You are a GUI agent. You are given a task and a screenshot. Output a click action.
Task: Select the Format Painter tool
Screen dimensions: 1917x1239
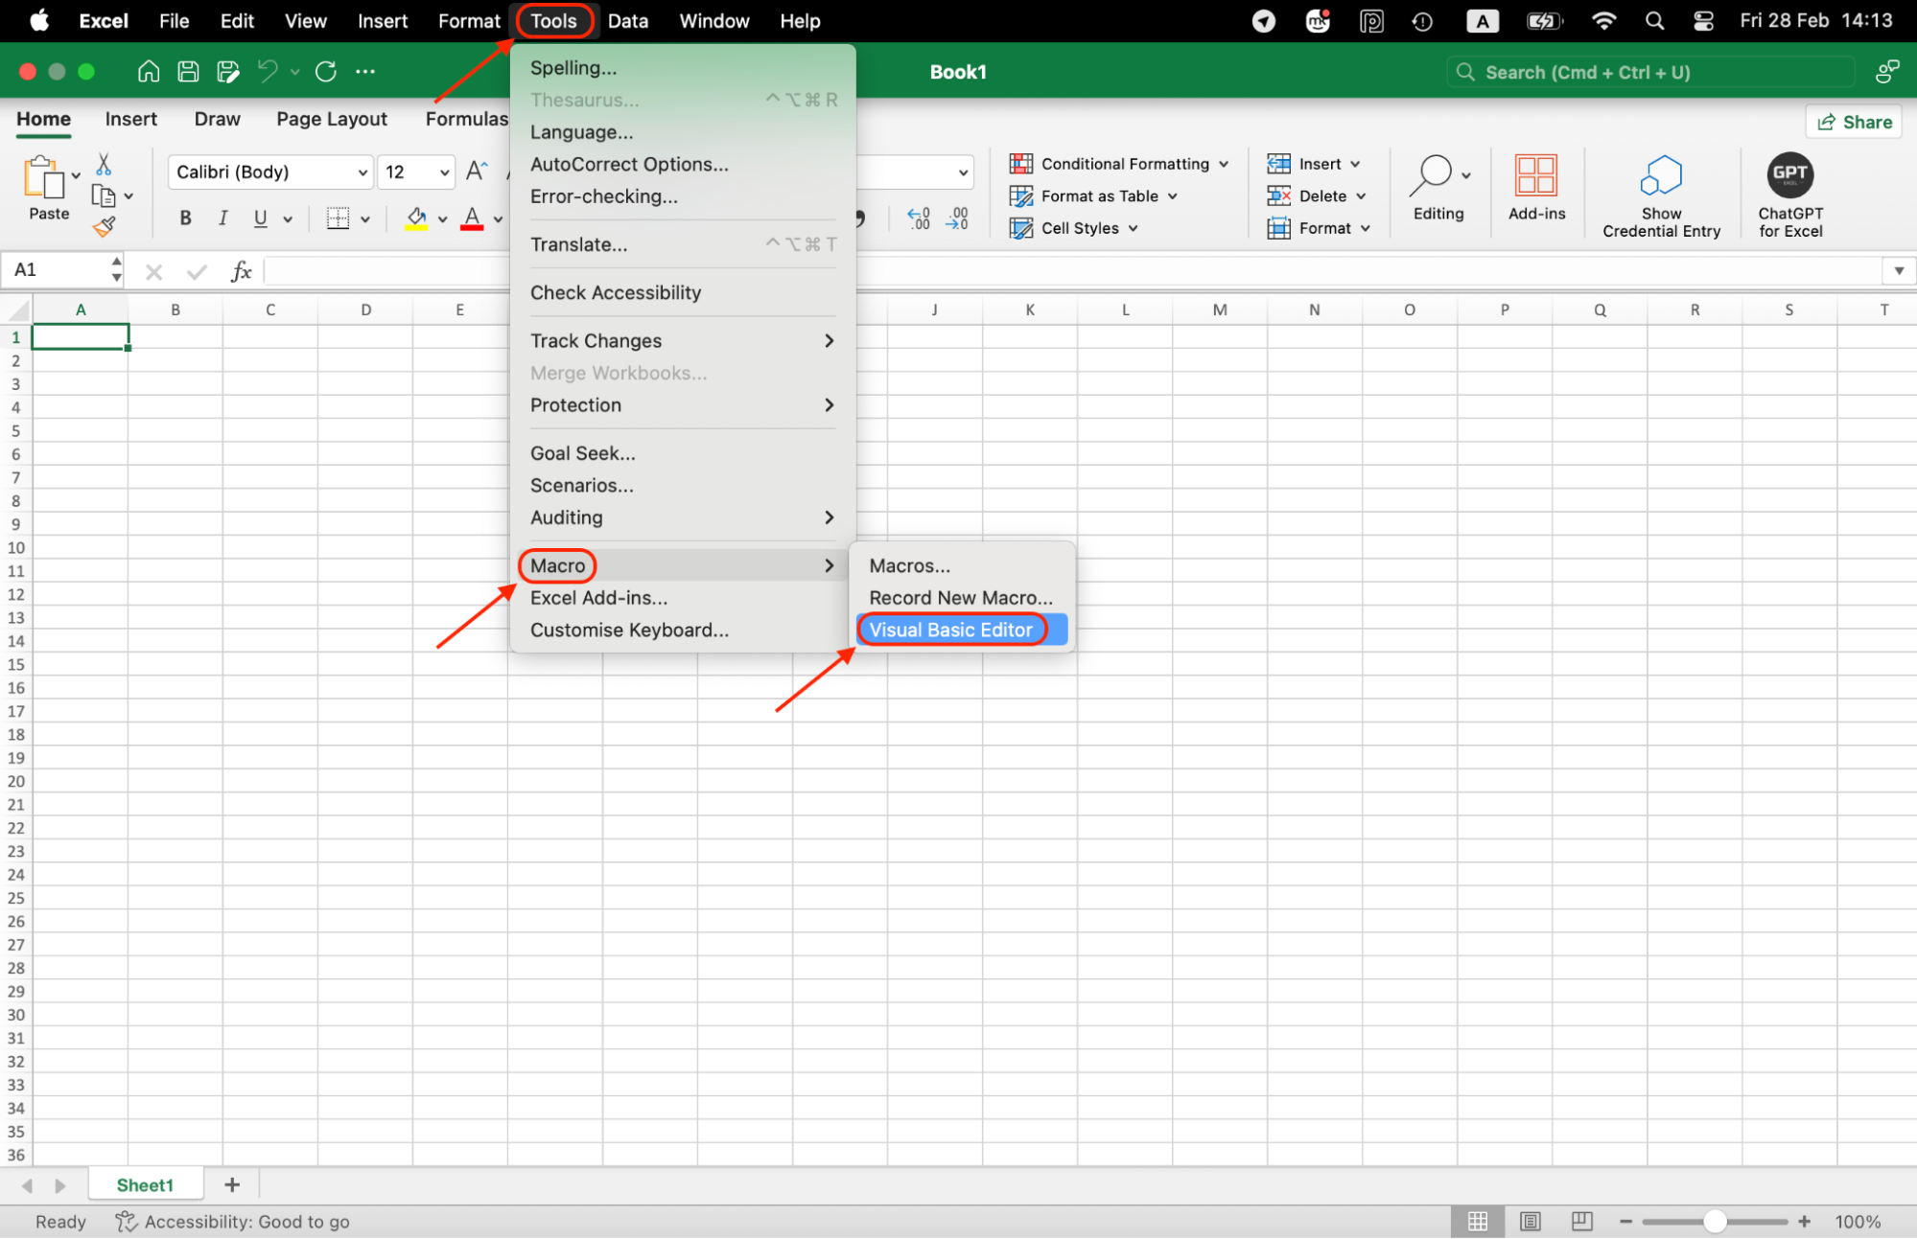tap(105, 225)
